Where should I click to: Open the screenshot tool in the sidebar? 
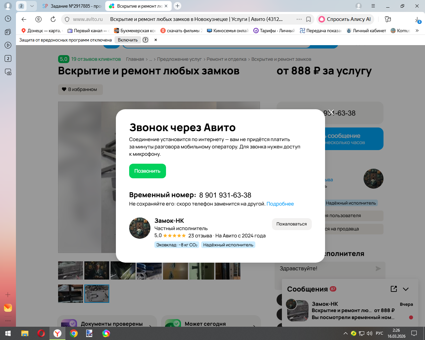8,72
